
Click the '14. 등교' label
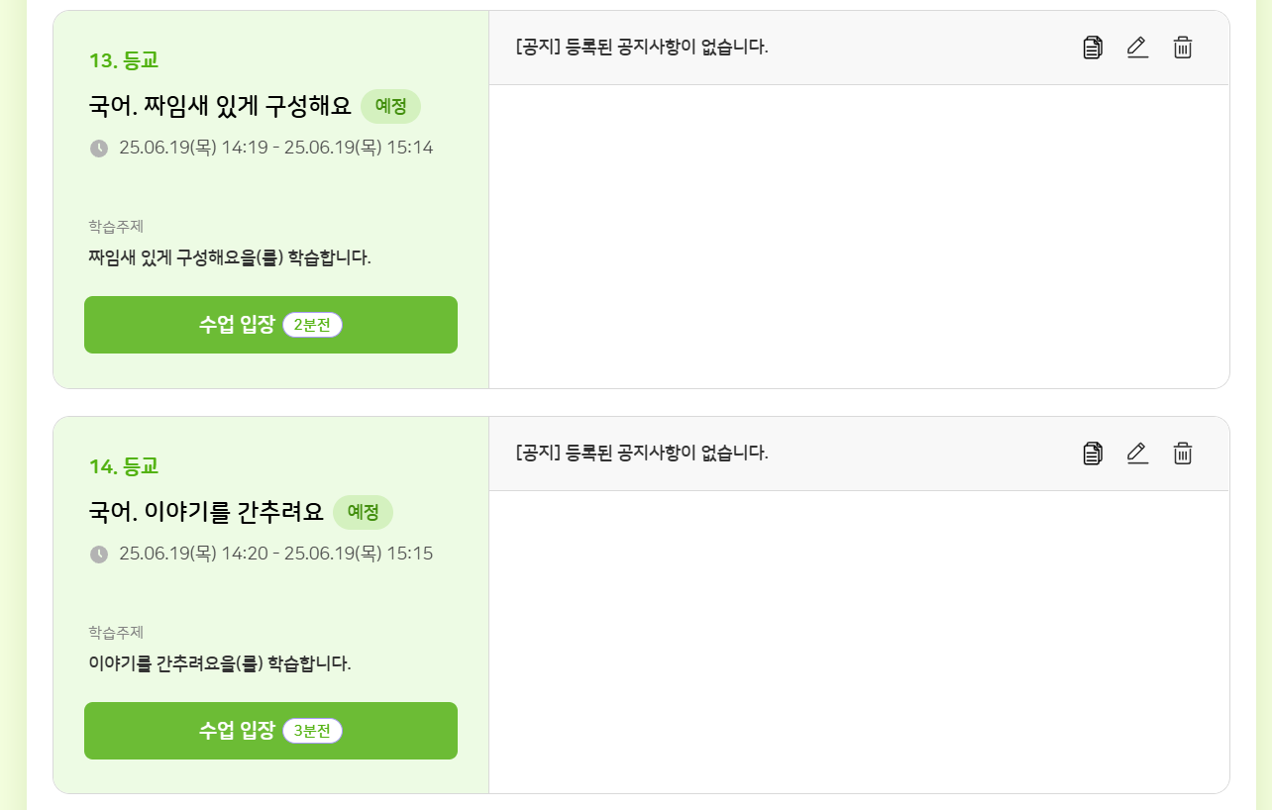click(124, 466)
